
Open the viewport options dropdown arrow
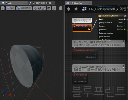[3, 8]
